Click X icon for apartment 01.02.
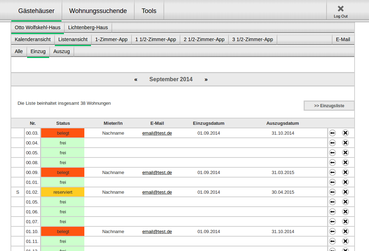Viewport: 369px width, 251px height. point(345,192)
